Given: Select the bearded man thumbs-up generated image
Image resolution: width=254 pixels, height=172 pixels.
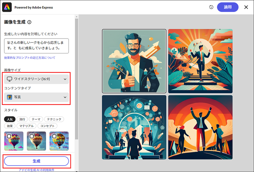Looking at the screenshot, I should (x=134, y=61).
